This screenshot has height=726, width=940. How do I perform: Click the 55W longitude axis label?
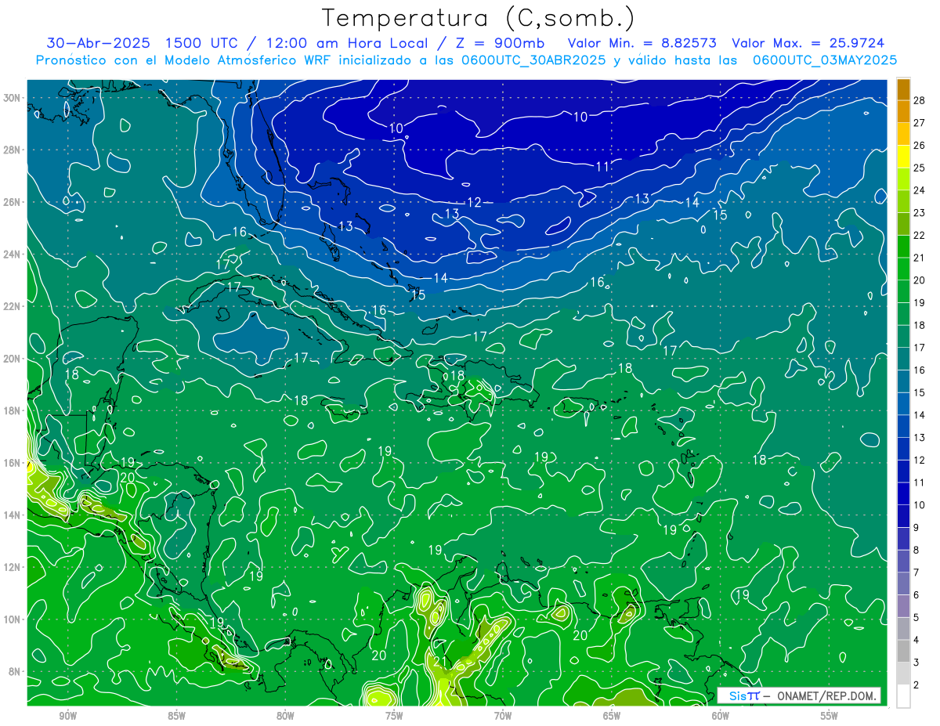point(830,715)
